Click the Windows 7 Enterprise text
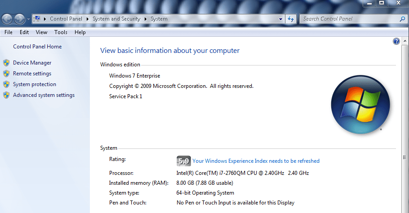Screen dimensions: 409x213 coord(134,76)
